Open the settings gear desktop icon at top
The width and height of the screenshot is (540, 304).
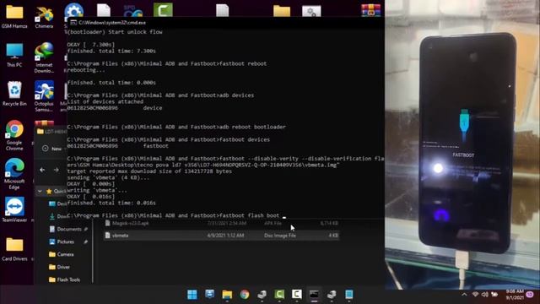73,10
